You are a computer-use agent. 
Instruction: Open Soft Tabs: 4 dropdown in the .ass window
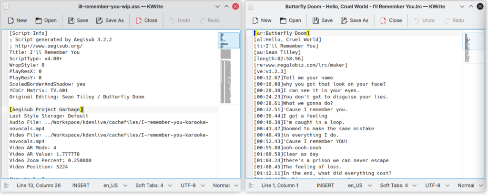(x=154, y=185)
